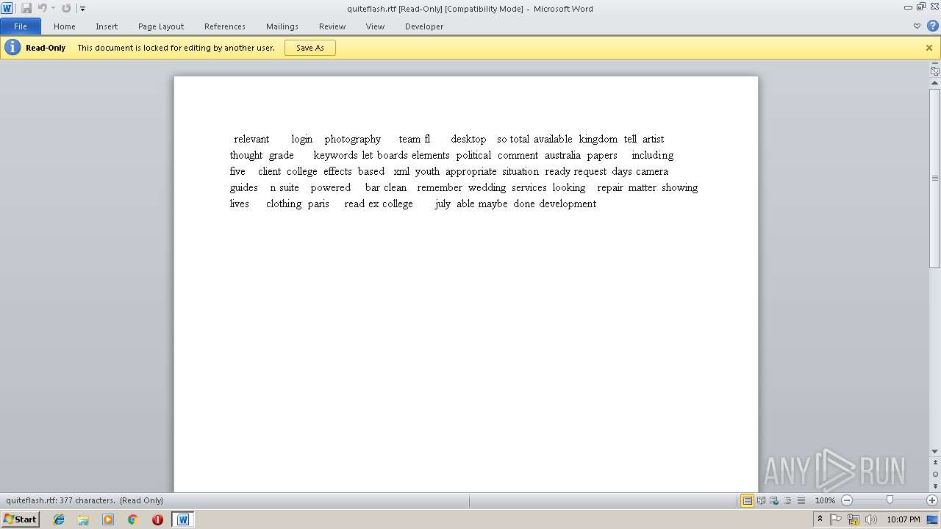Click the word "photography" in the document
941x529 pixels.
(353, 139)
